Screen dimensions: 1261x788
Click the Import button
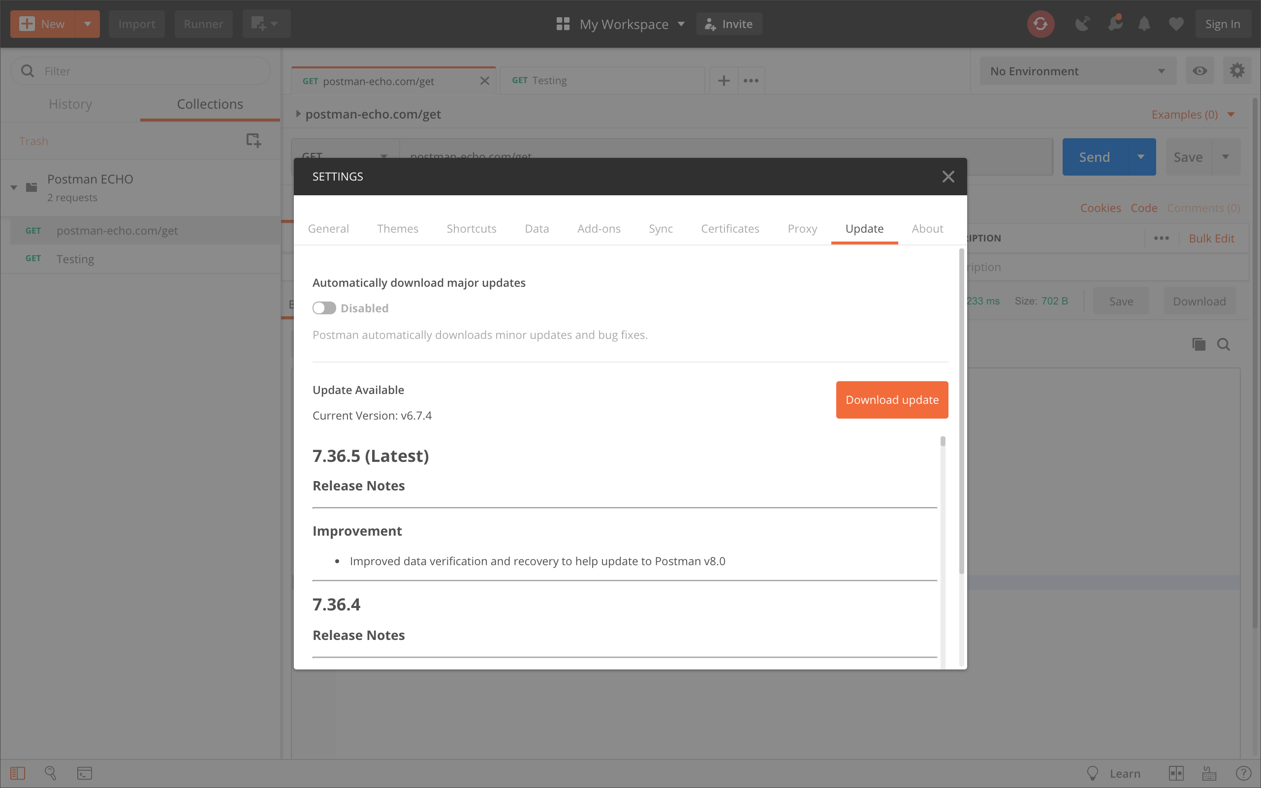point(137,24)
